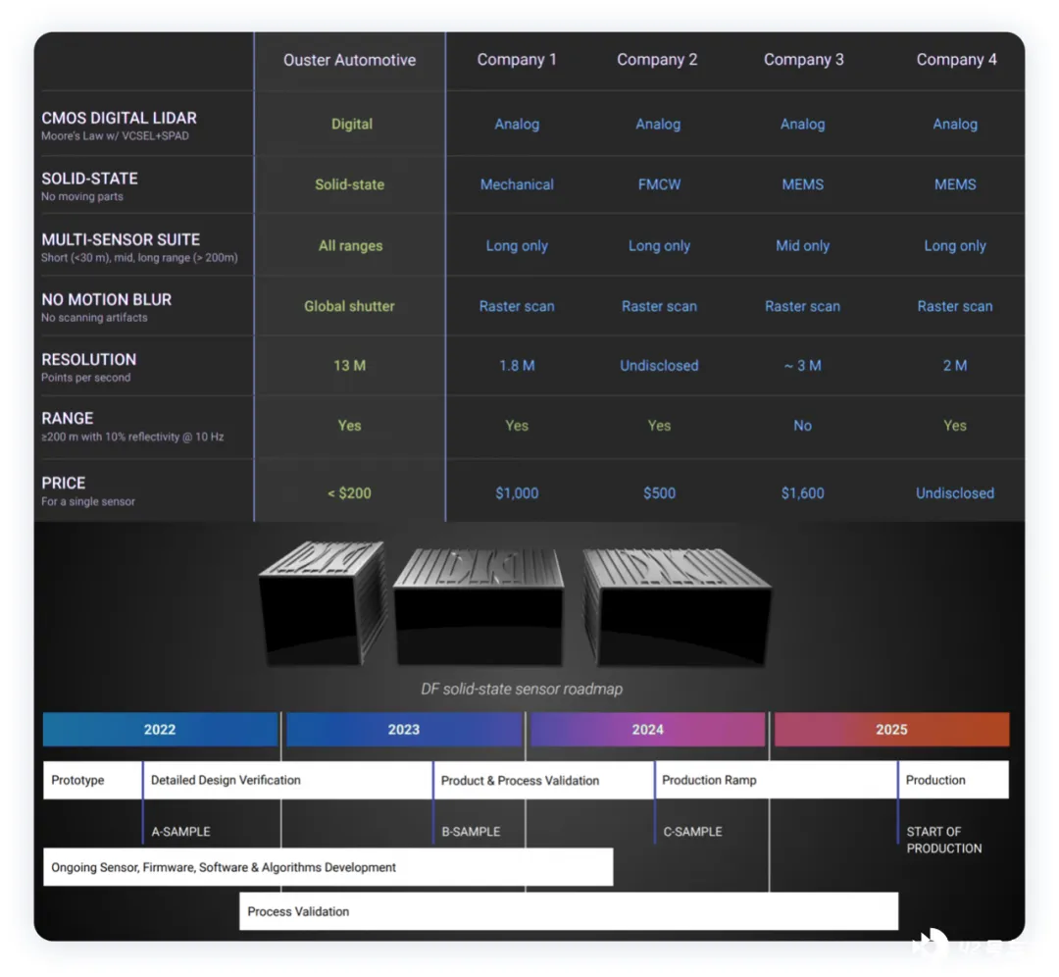Click the Production Ramp phase bar
This screenshot has height=977, width=1059.
pyautogui.click(x=775, y=780)
